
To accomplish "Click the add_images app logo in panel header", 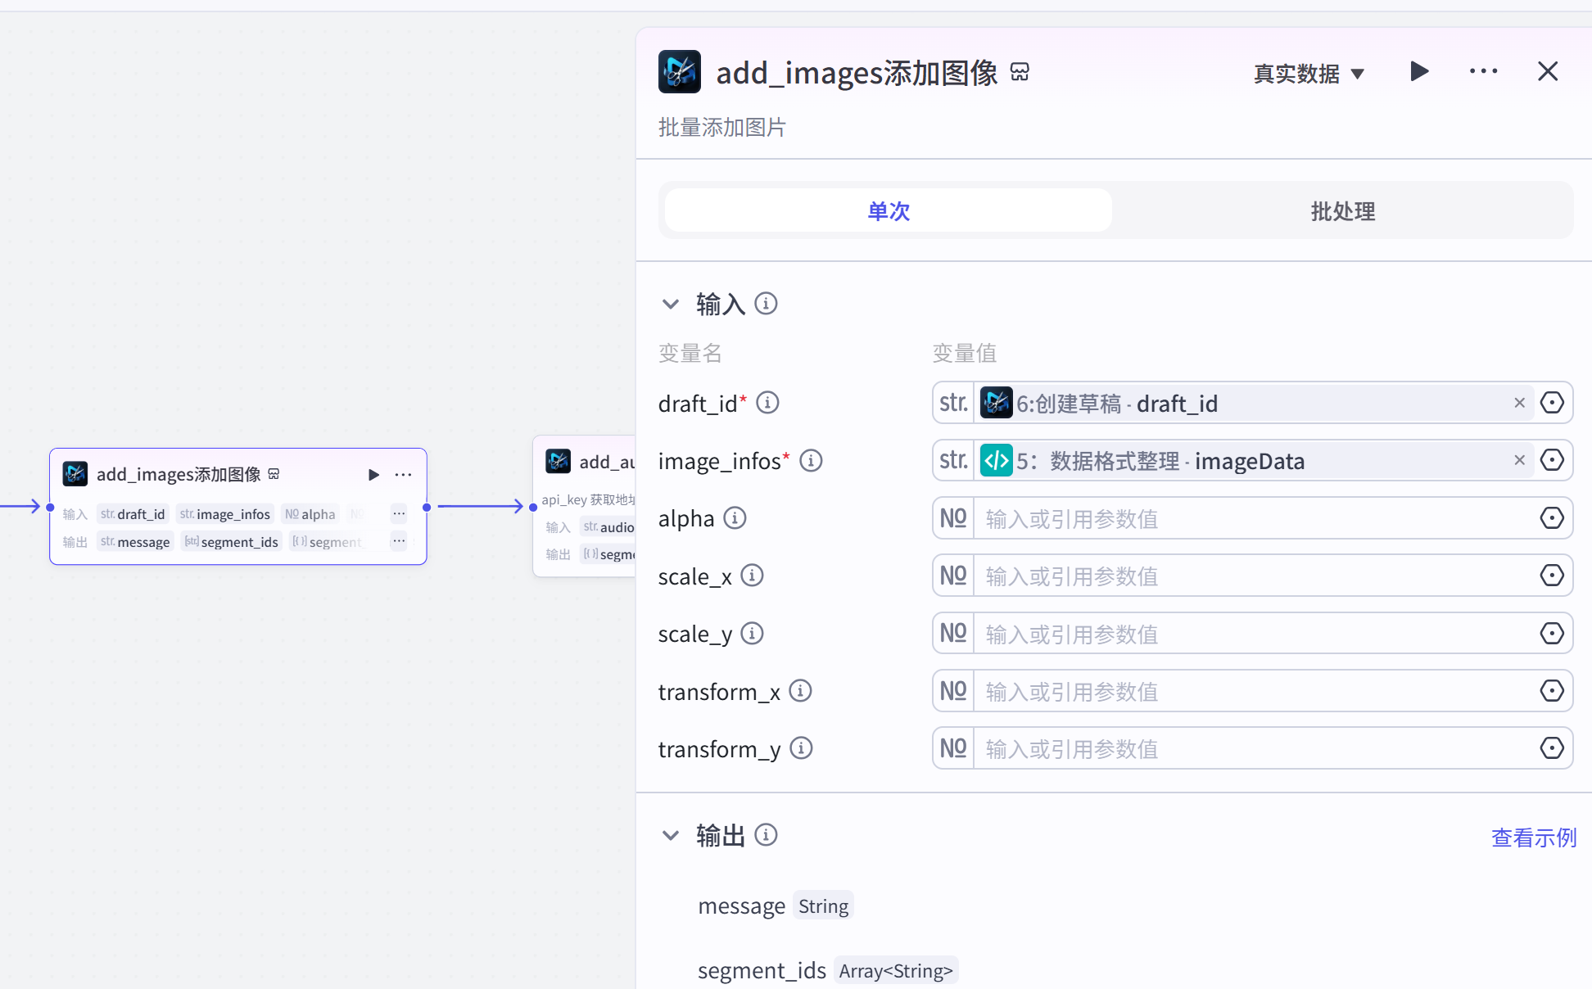I will [680, 72].
